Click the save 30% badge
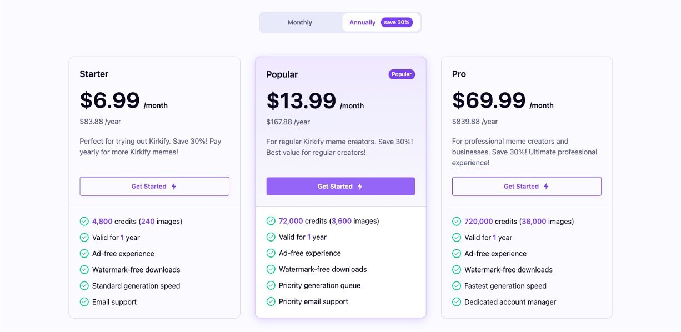 coord(397,23)
